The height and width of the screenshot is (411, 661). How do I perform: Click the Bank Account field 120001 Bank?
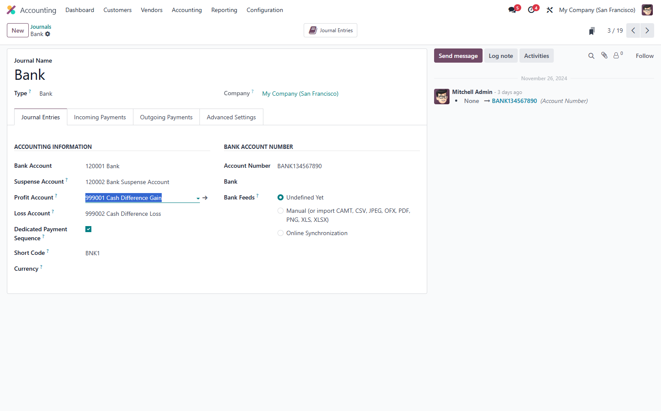click(x=148, y=166)
